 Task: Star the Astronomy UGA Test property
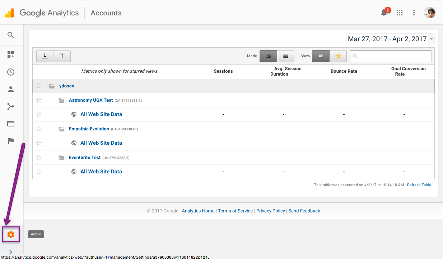(x=39, y=100)
